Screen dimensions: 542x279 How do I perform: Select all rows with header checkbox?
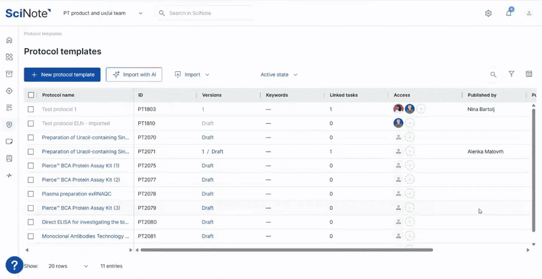(31, 95)
